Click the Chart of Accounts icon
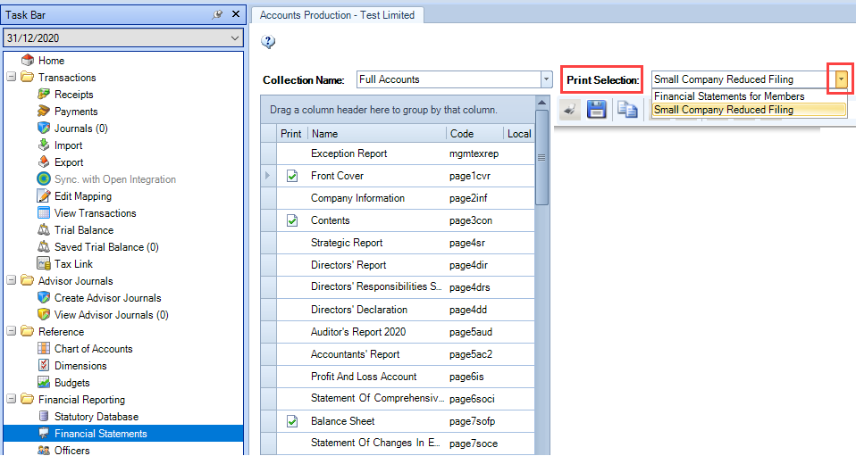 44,349
